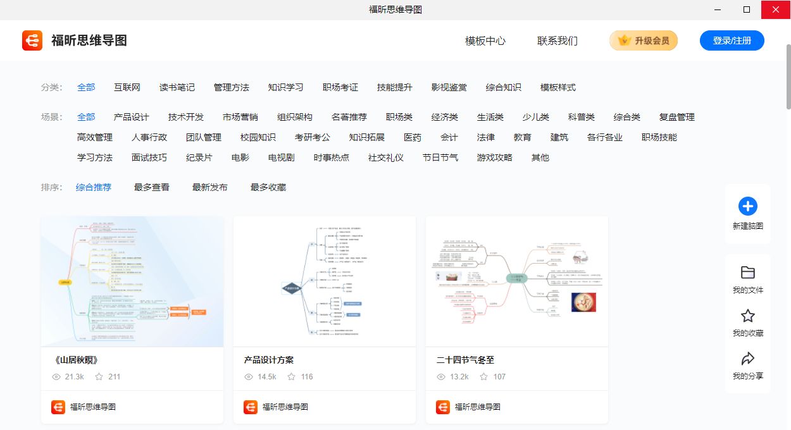The width and height of the screenshot is (791, 430).
Task: Click the Foxit logo in the top-left corner
Action: 32,40
